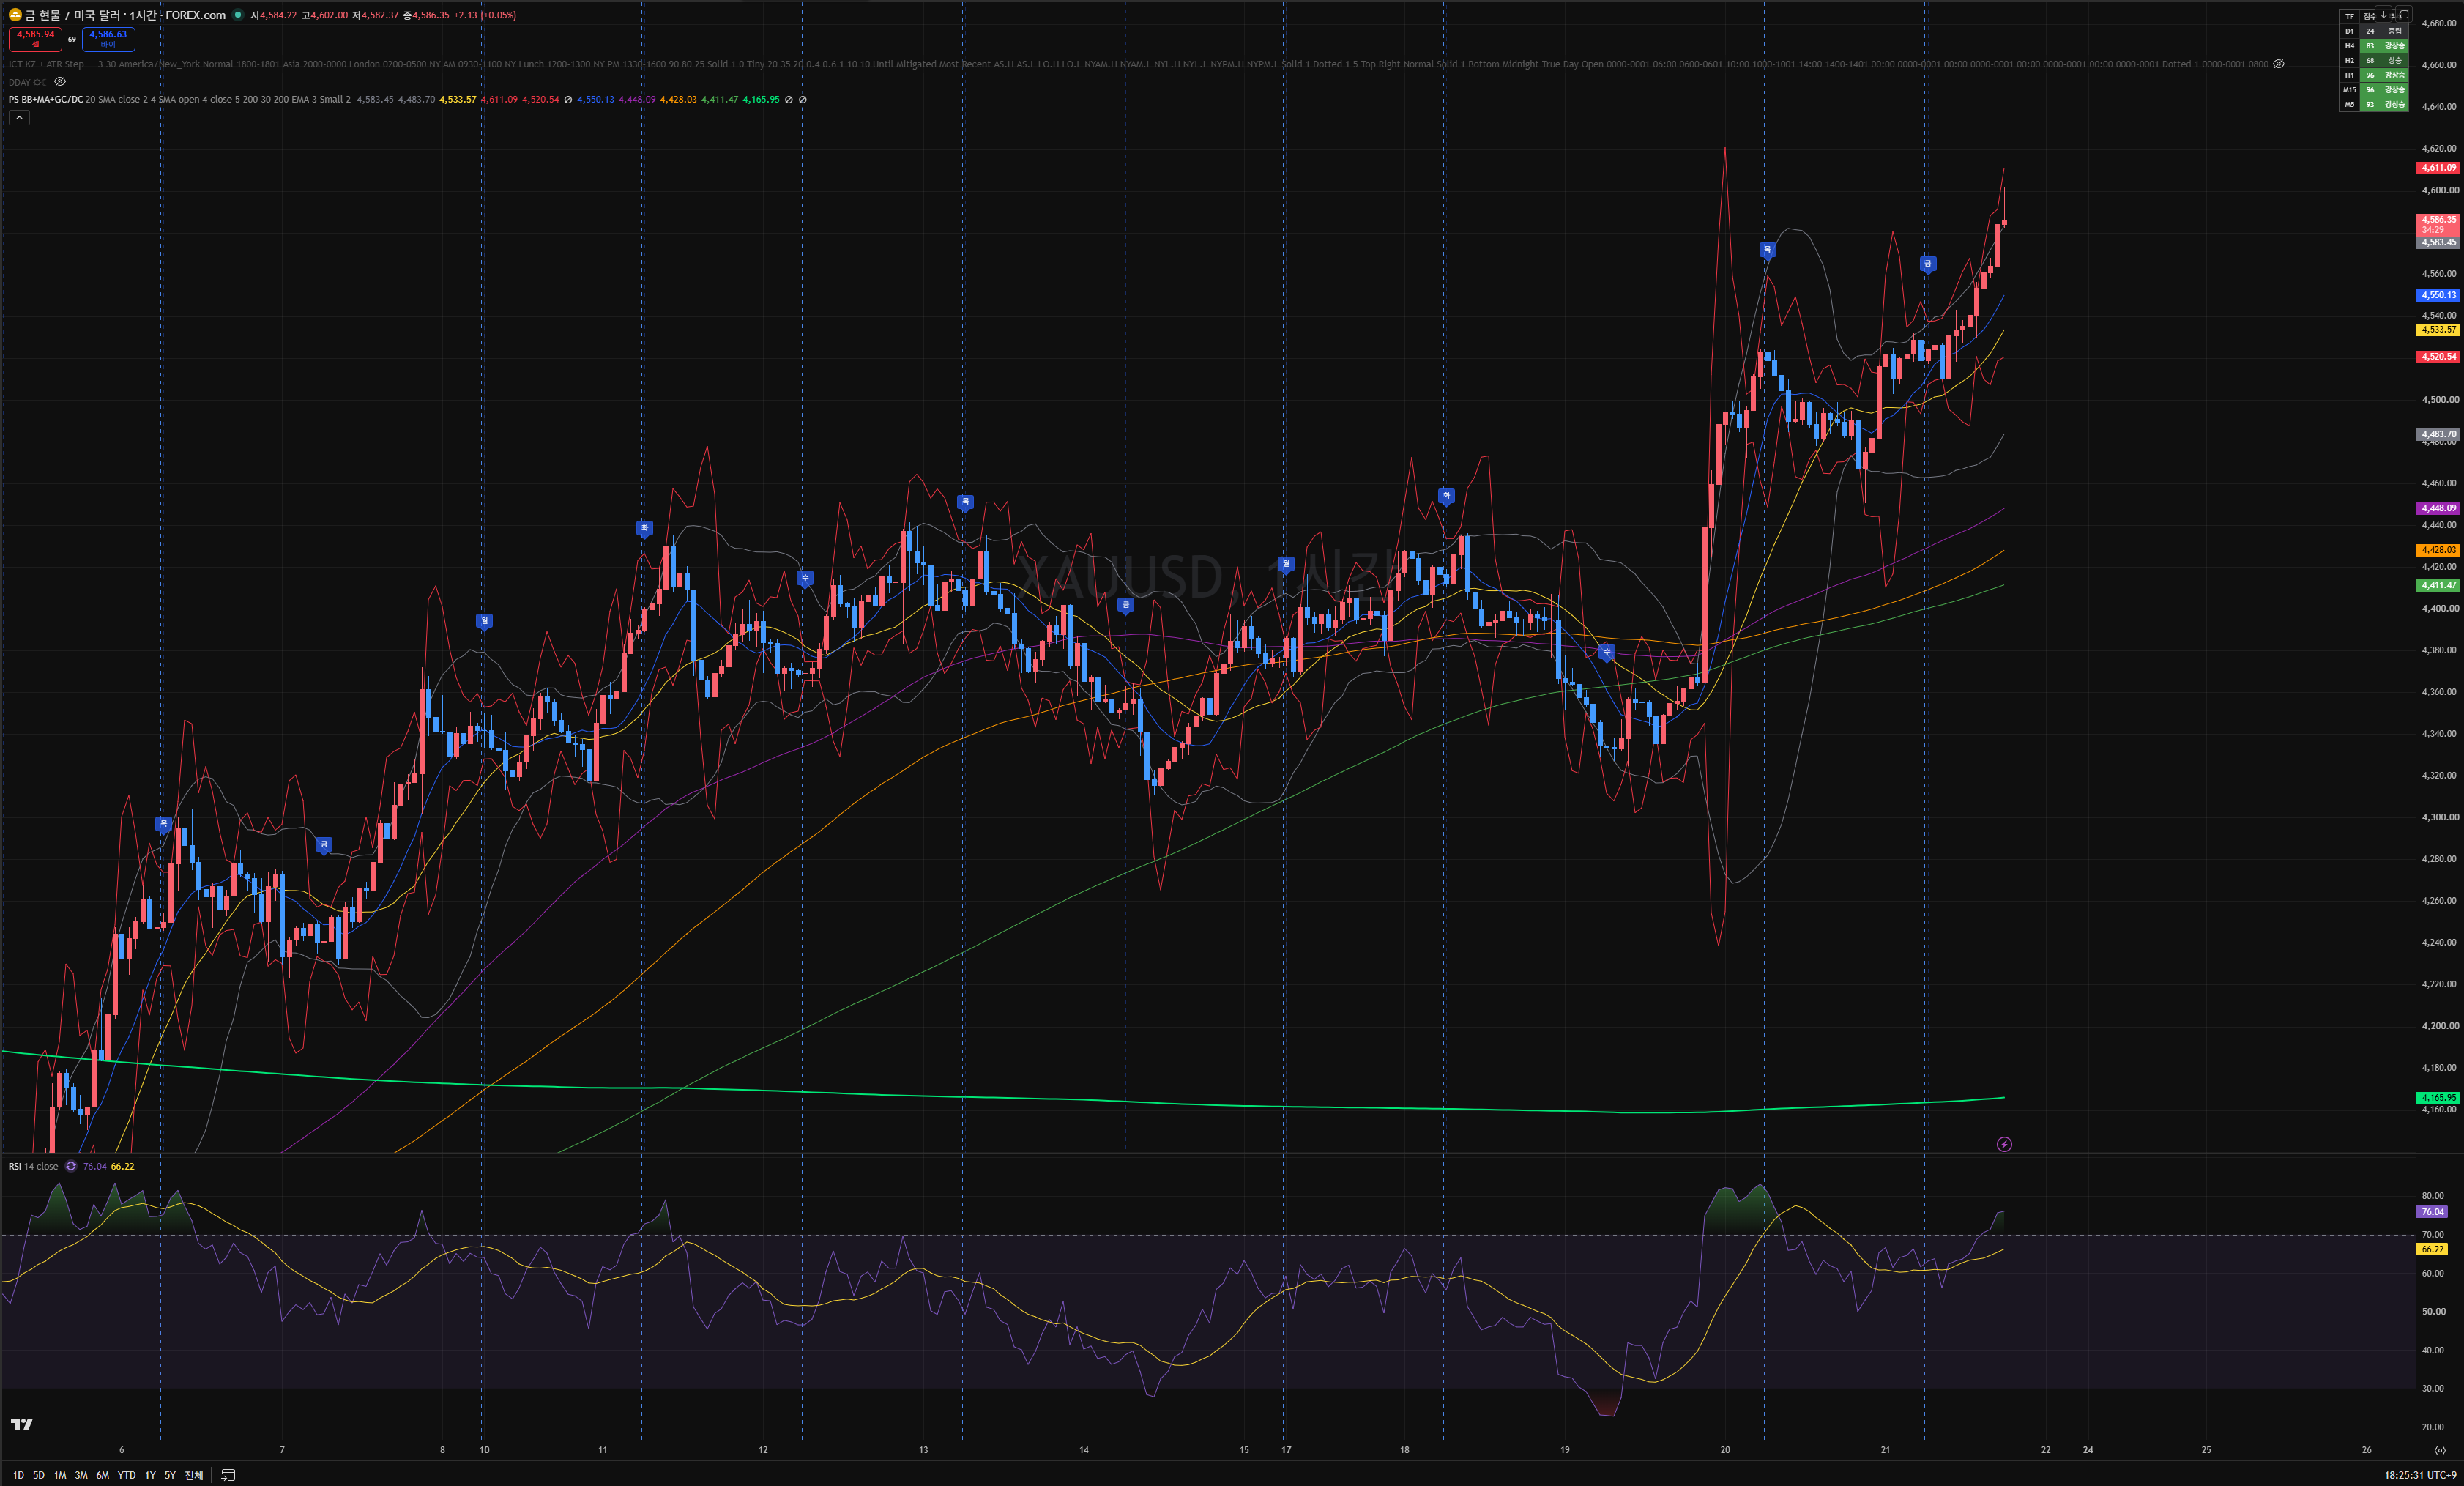Select the YTD date range
This screenshot has width=2464, height=1486.
(x=127, y=1475)
